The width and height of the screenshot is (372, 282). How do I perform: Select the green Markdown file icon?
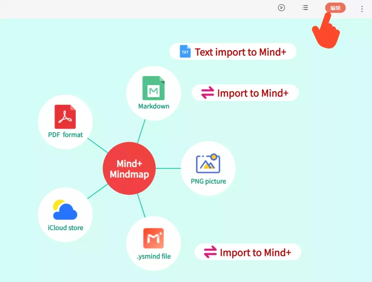point(153,88)
